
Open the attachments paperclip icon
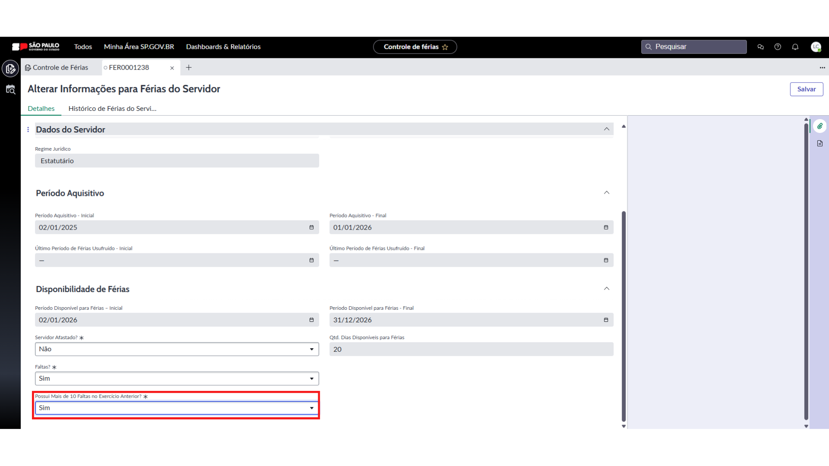click(820, 126)
